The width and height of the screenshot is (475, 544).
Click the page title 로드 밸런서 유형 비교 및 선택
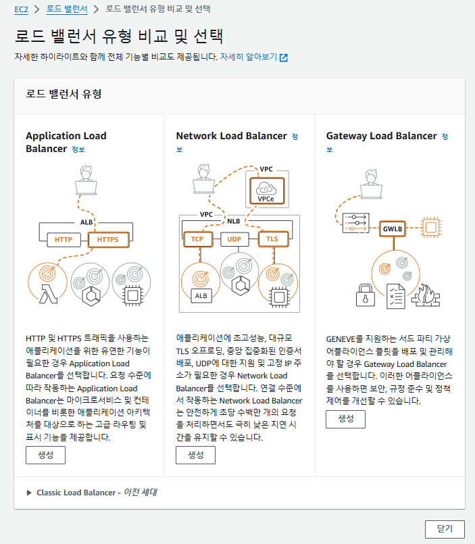(x=119, y=36)
